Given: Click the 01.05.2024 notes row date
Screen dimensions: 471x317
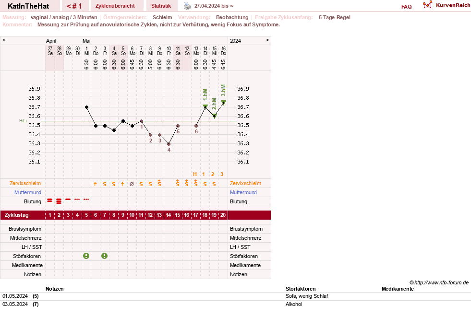Looking at the screenshot, I should click(x=15, y=296).
